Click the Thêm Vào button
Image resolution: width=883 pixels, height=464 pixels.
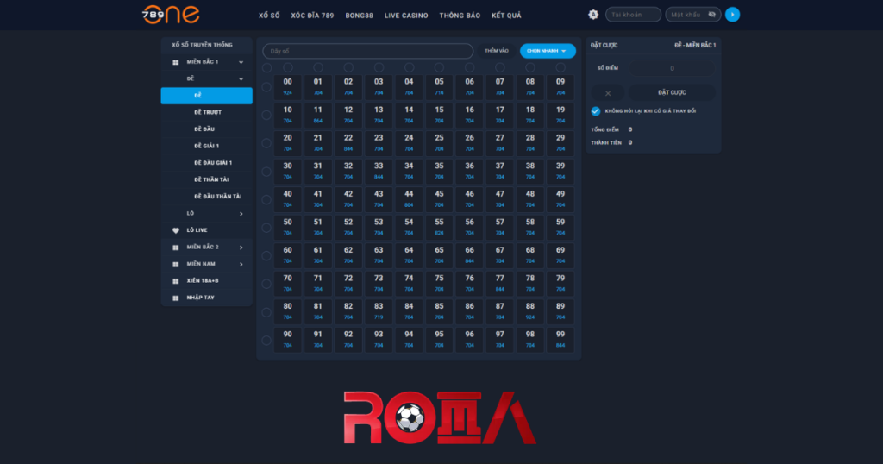(x=497, y=51)
